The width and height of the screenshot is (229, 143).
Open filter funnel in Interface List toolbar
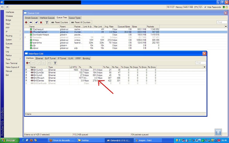55,63
